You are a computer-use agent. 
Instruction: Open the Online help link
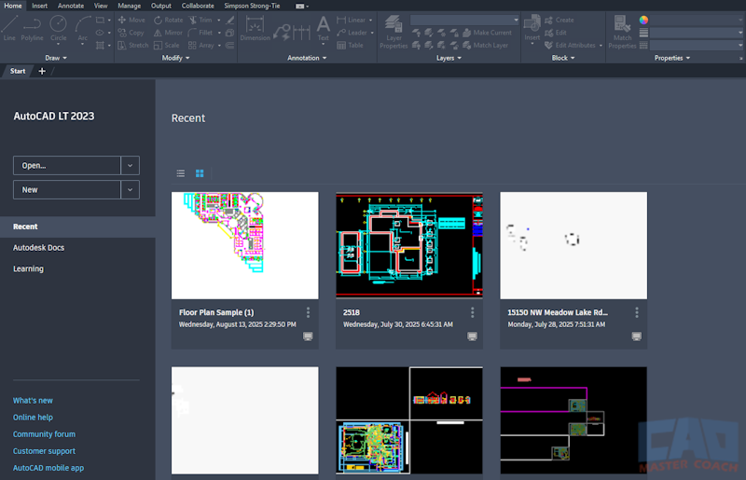(x=33, y=418)
